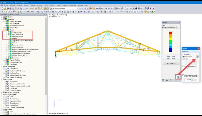Click the project navigator vertical scrollbar
The width and height of the screenshot is (202, 116).
[46, 57]
